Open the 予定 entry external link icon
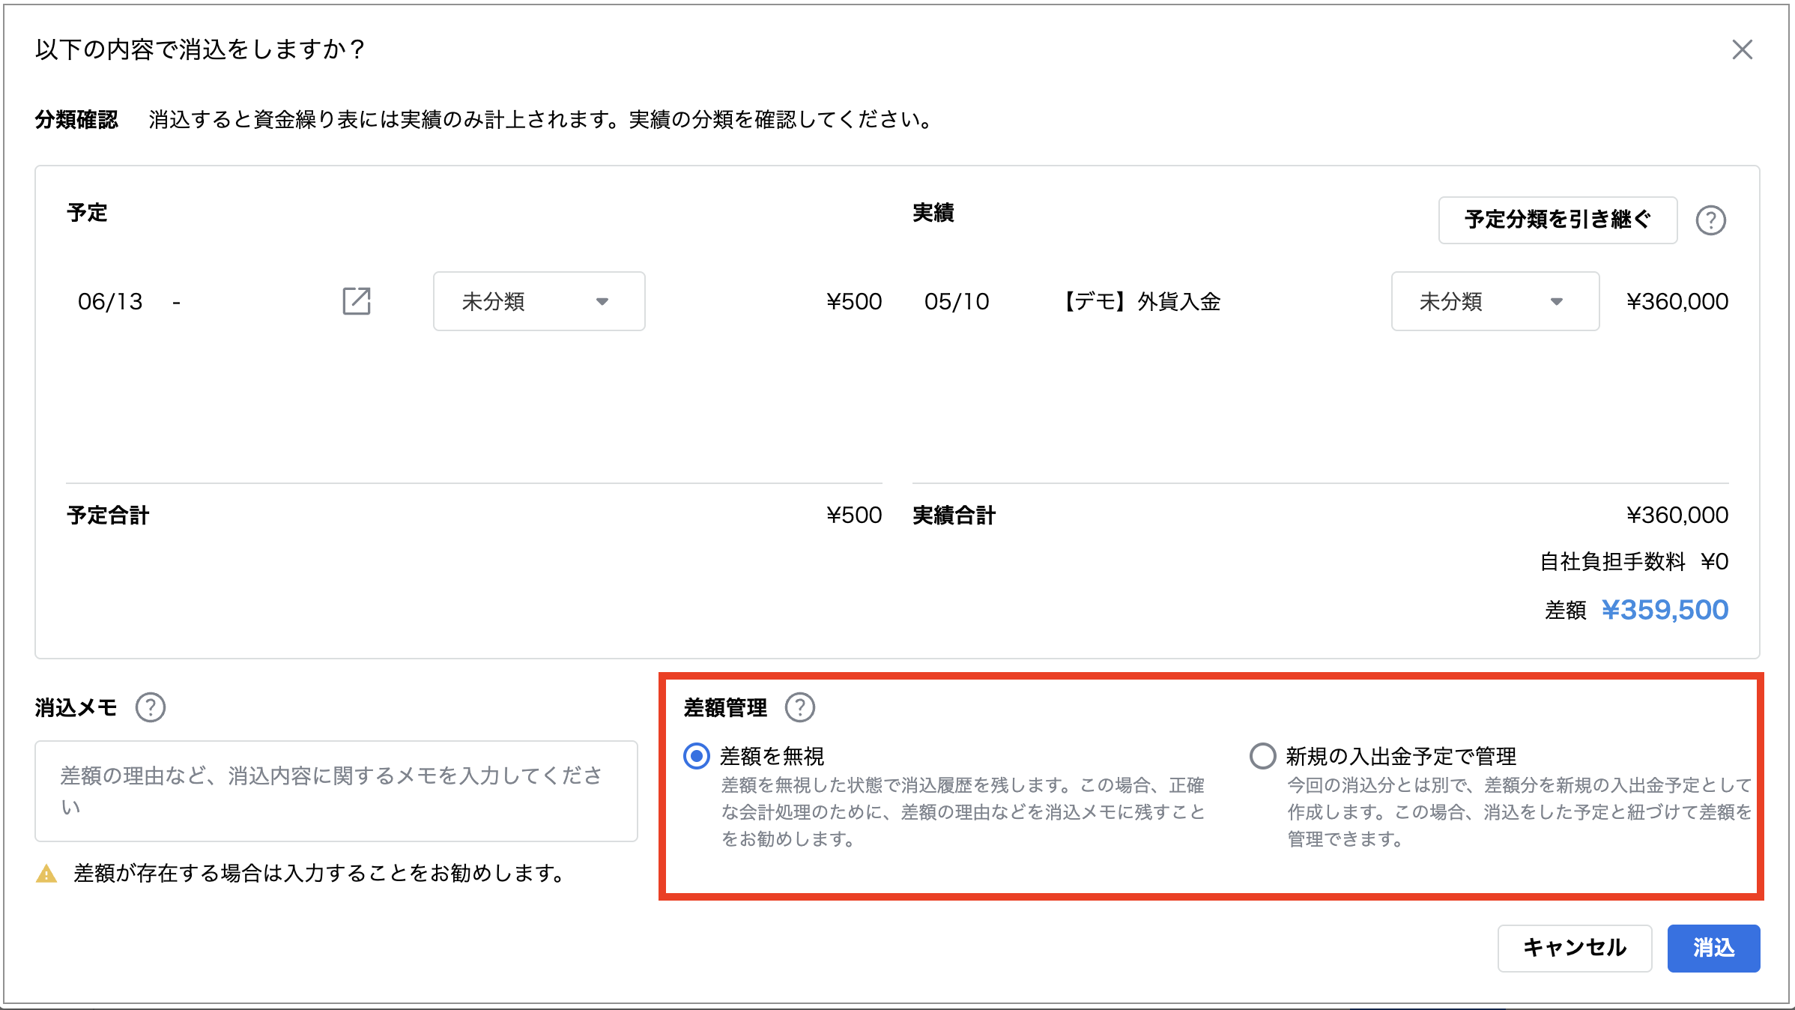This screenshot has height=1010, width=1795. [357, 301]
